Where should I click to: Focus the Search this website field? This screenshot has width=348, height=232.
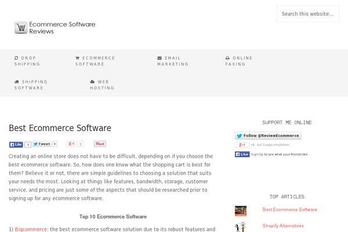(x=307, y=14)
